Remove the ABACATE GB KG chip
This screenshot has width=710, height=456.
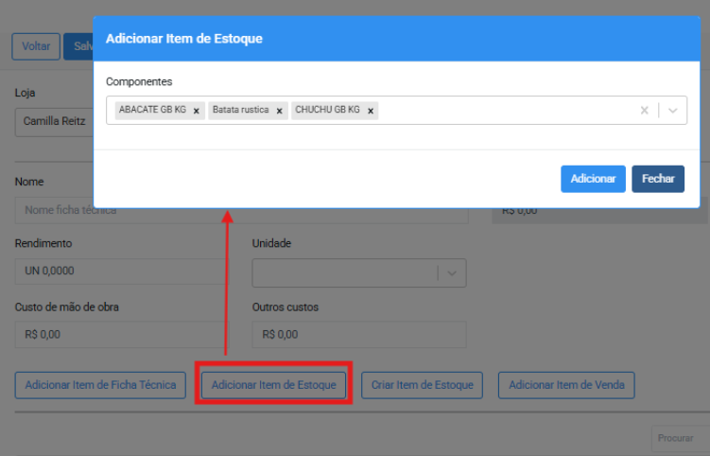196,111
